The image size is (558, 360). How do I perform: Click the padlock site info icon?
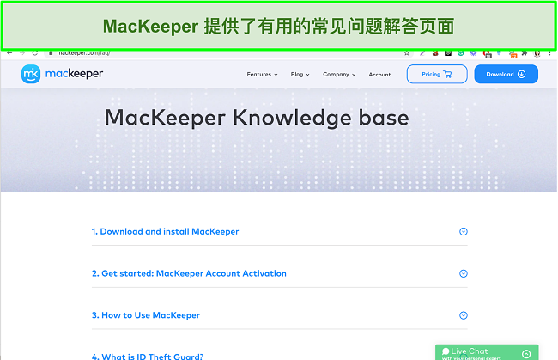pyautogui.click(x=51, y=53)
